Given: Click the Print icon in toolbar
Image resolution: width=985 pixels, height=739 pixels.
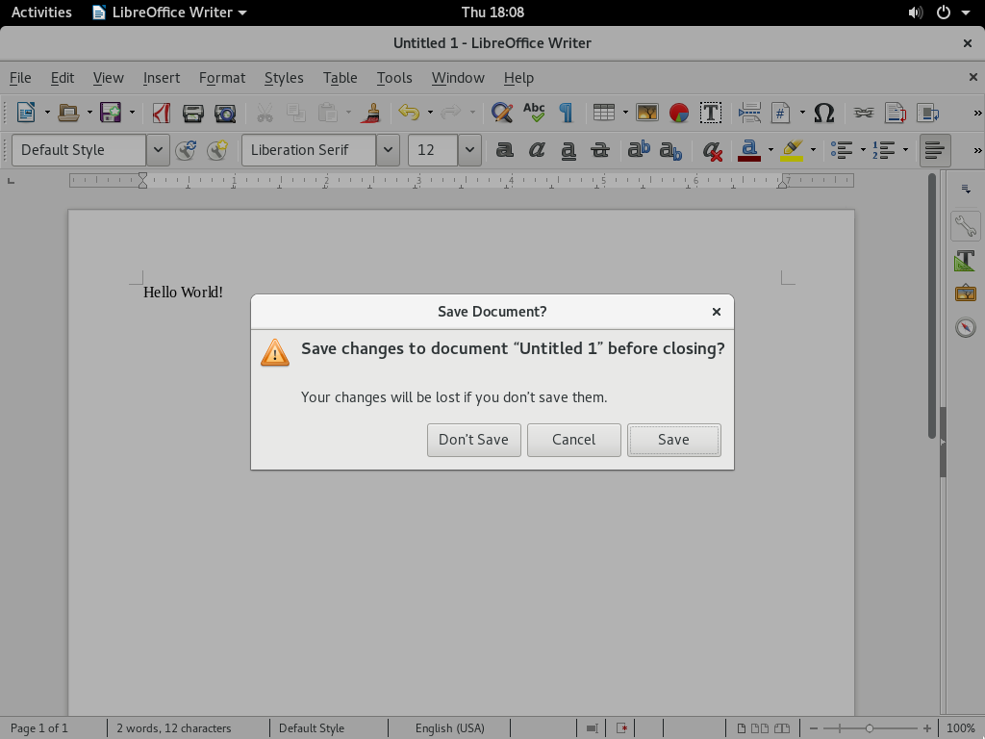Looking at the screenshot, I should [x=193, y=113].
